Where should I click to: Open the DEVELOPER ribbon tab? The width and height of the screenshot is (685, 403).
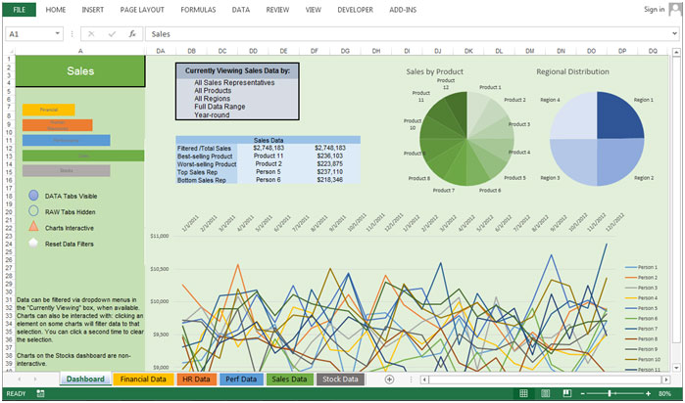(x=355, y=10)
